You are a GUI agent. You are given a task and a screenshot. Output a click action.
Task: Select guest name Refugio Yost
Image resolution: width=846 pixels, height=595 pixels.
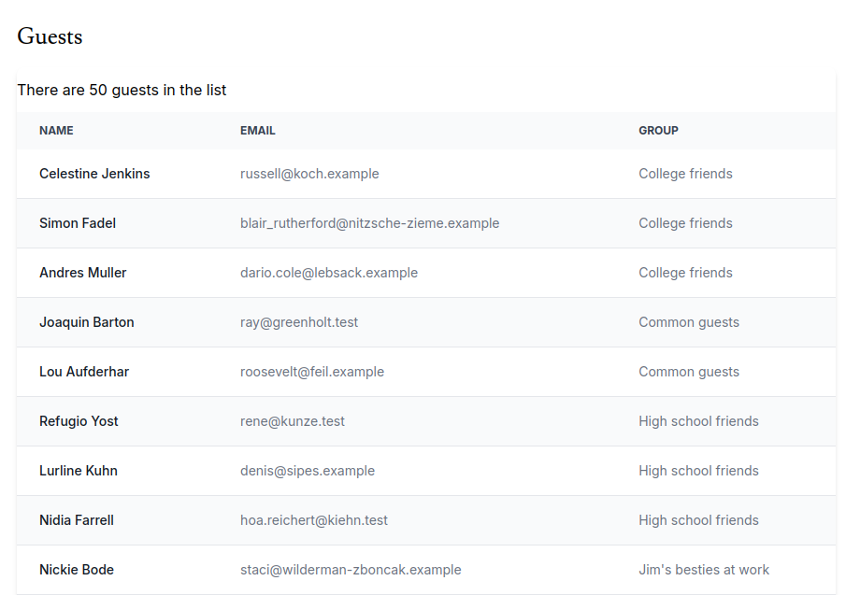click(x=79, y=421)
